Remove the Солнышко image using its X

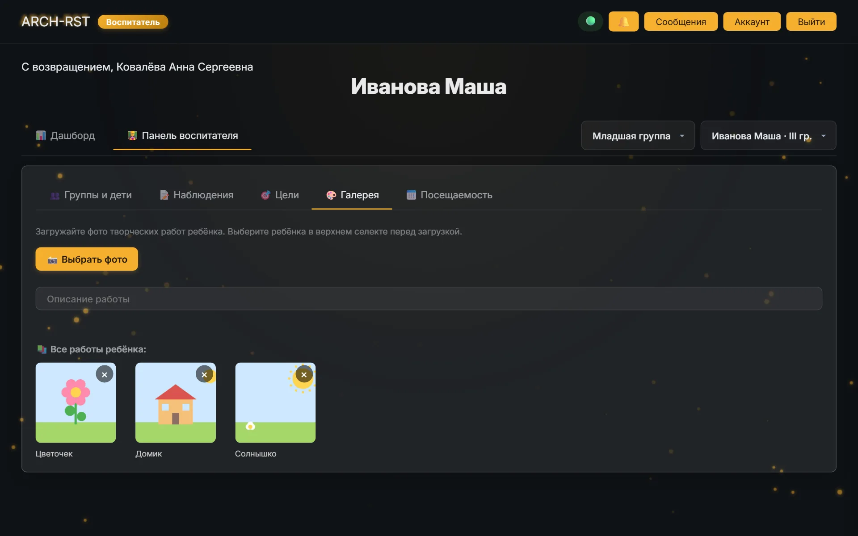tap(304, 374)
